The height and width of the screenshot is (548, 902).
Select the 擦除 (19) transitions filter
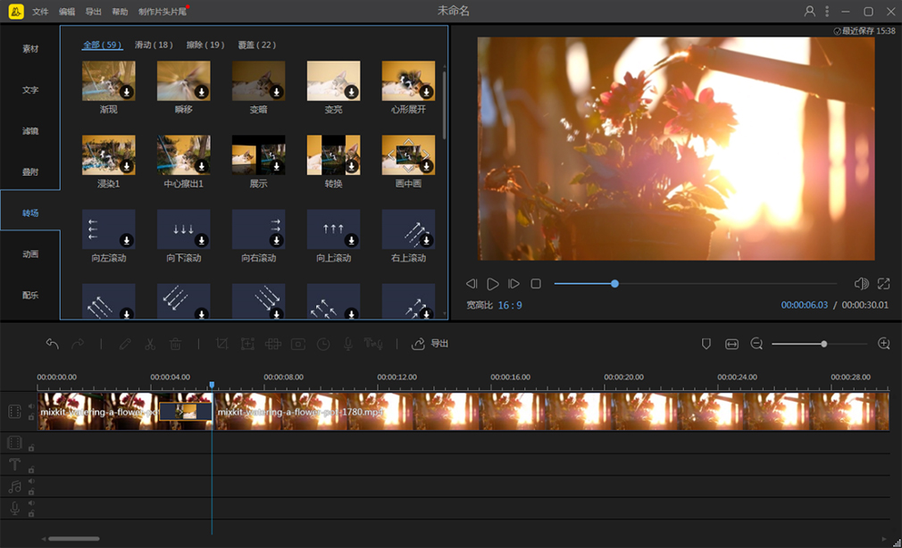pos(205,45)
